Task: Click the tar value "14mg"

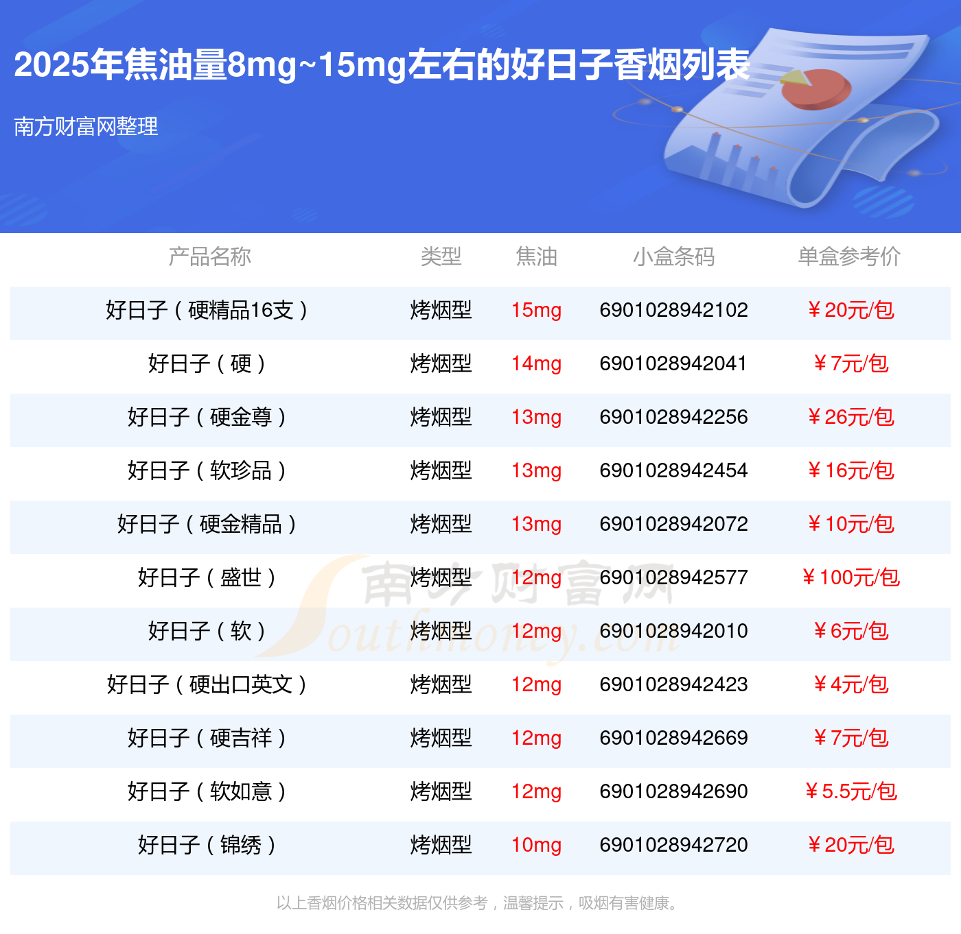Action: click(x=536, y=364)
